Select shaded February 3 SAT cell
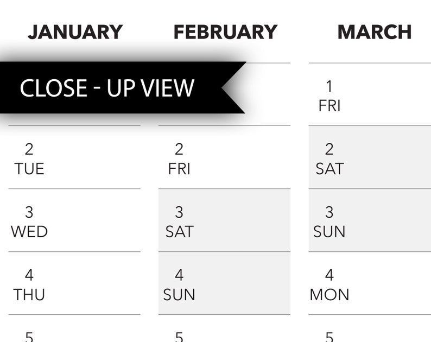This screenshot has width=431, height=342. tap(224, 220)
